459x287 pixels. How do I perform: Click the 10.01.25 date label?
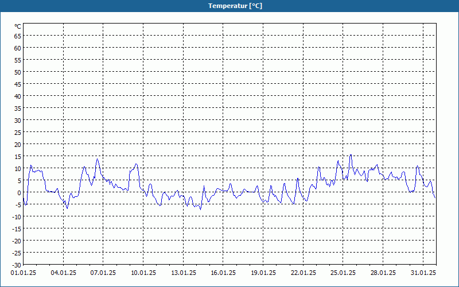[x=143, y=273]
